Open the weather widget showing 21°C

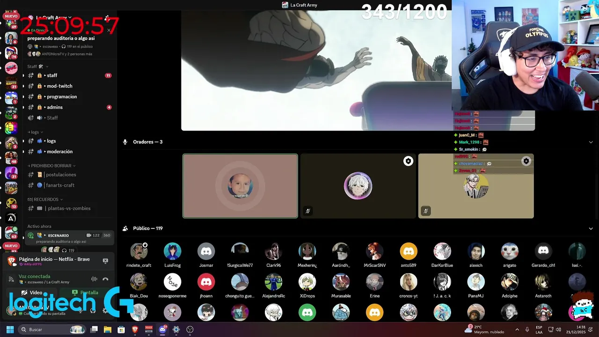(x=484, y=330)
